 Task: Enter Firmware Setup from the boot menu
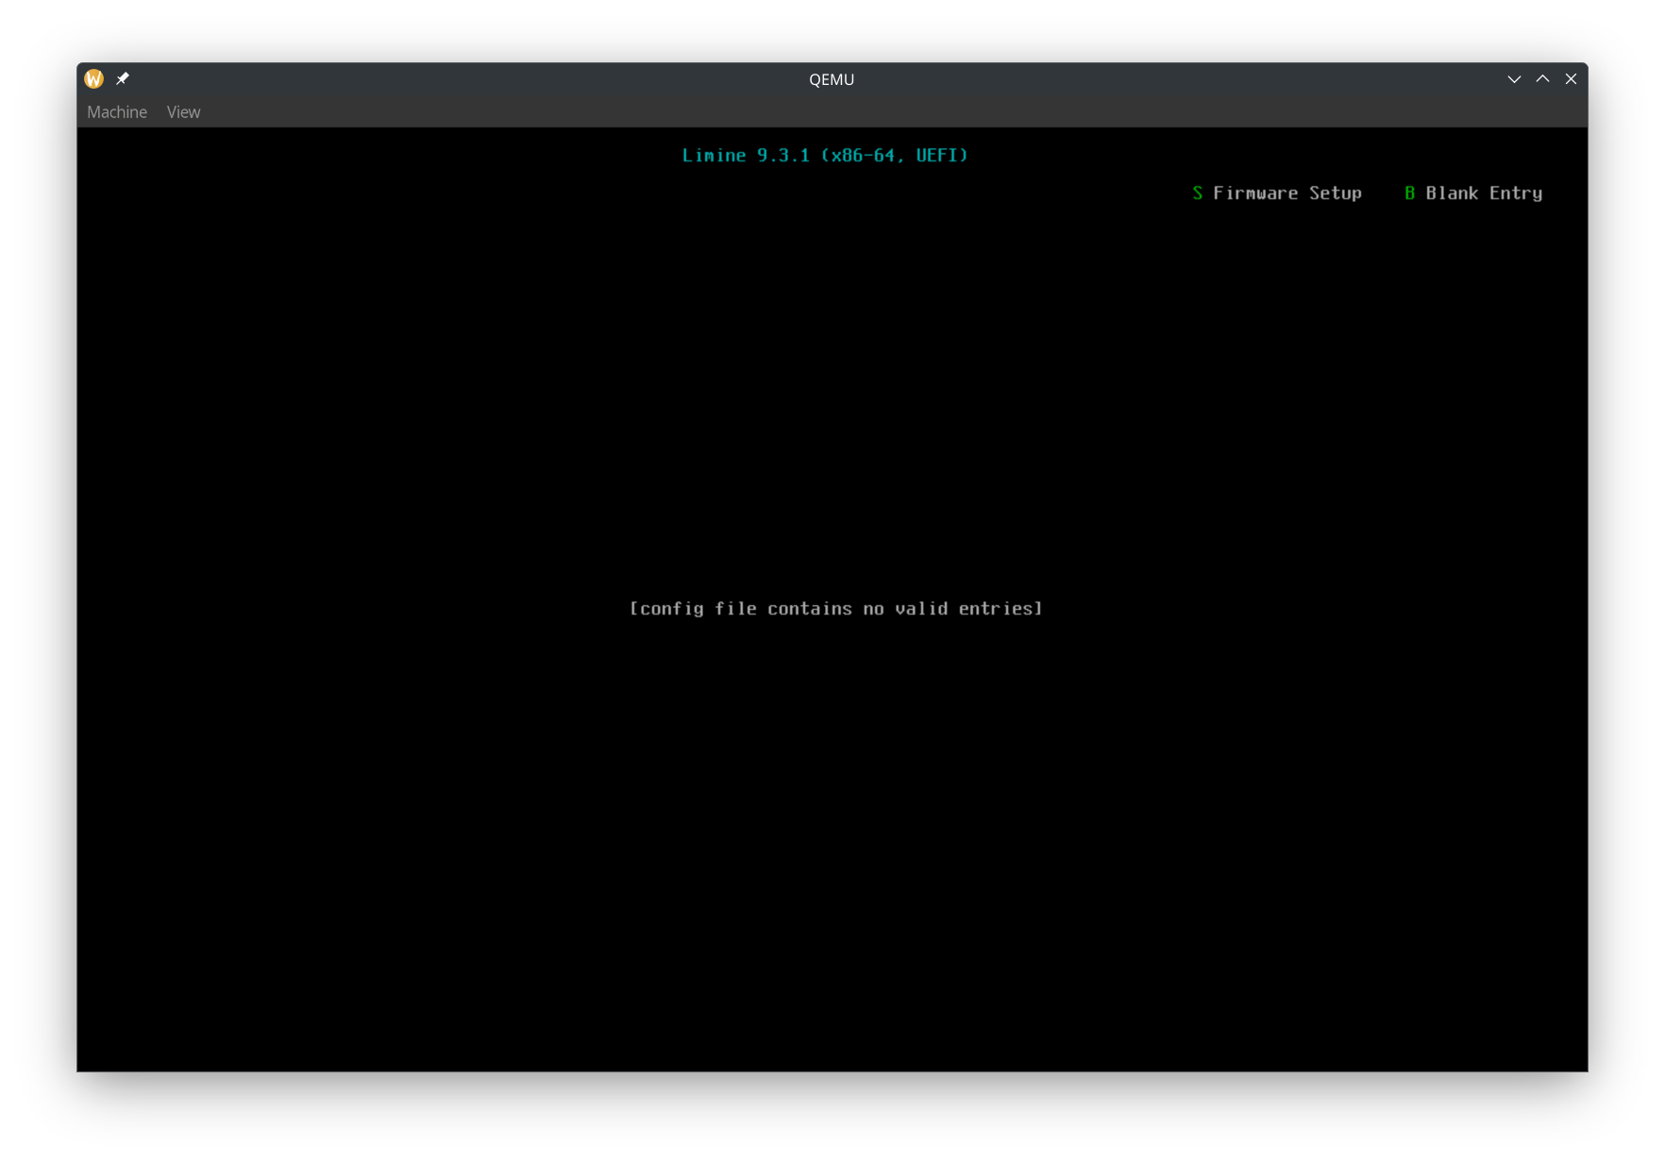(x=1287, y=193)
